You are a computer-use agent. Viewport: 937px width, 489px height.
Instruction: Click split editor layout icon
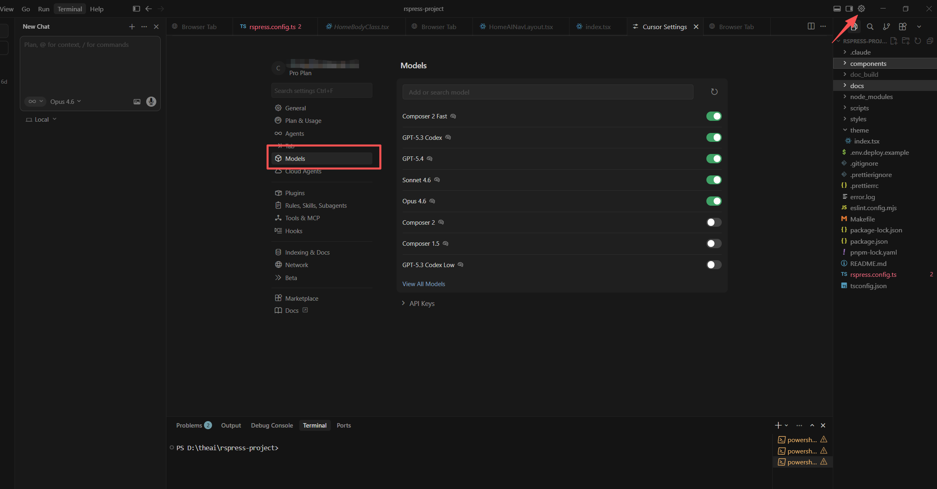tap(811, 26)
